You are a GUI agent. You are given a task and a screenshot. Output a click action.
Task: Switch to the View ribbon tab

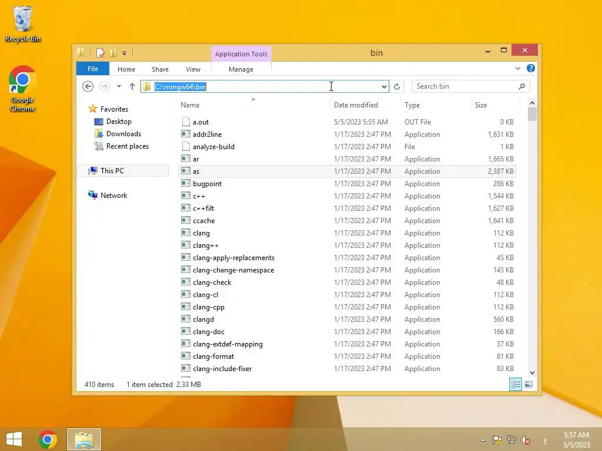click(193, 69)
